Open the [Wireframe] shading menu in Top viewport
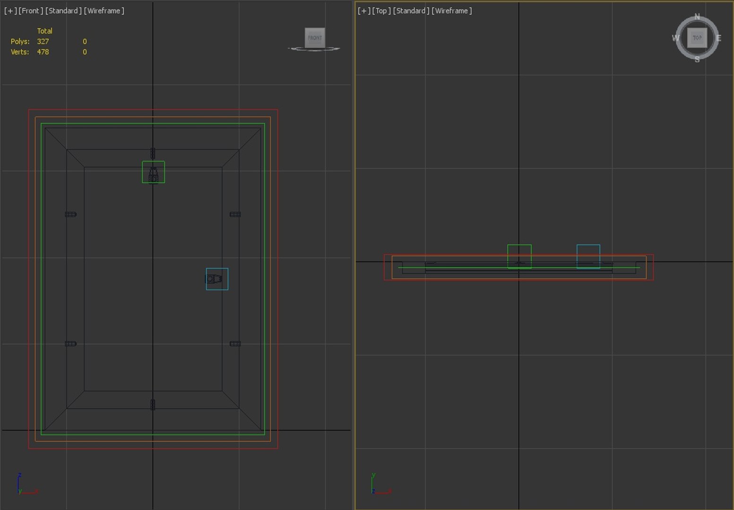This screenshot has height=510, width=734. click(x=452, y=10)
